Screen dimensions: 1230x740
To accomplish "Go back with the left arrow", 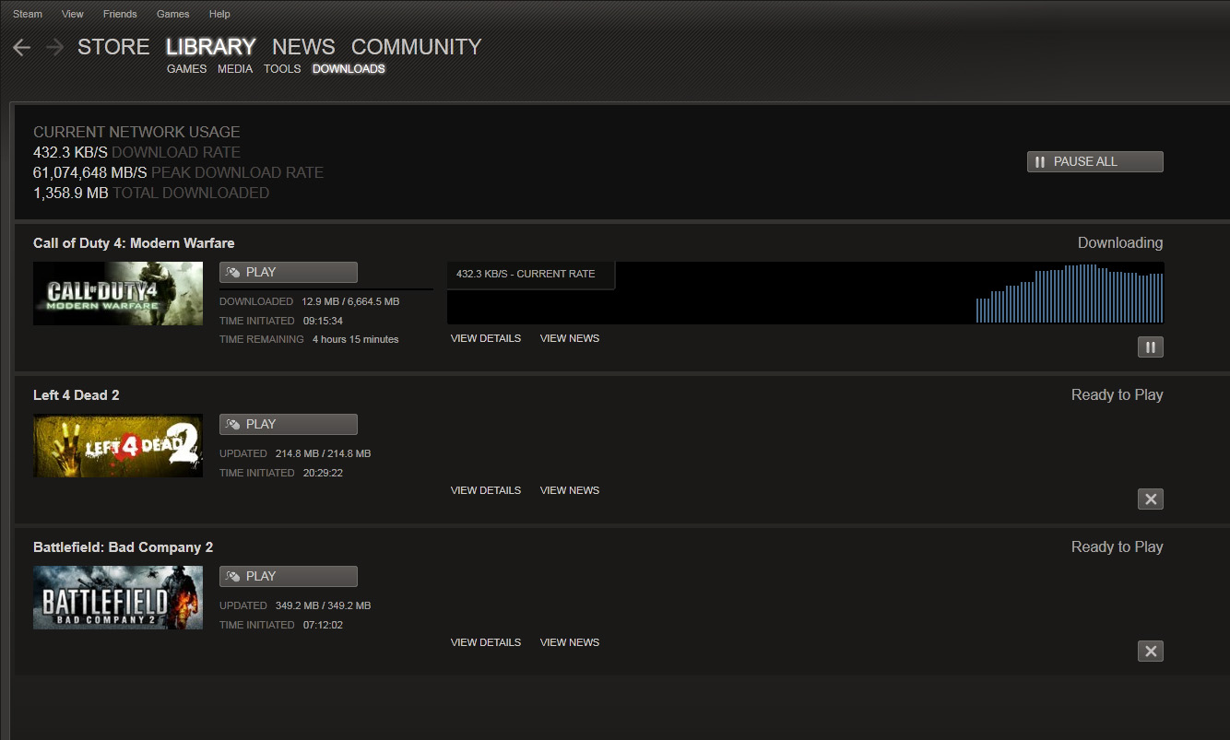I will tap(22, 47).
